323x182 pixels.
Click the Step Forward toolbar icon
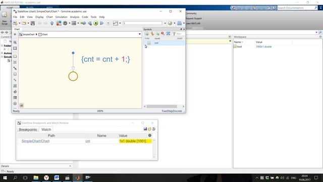pyautogui.click(x=102, y=23)
